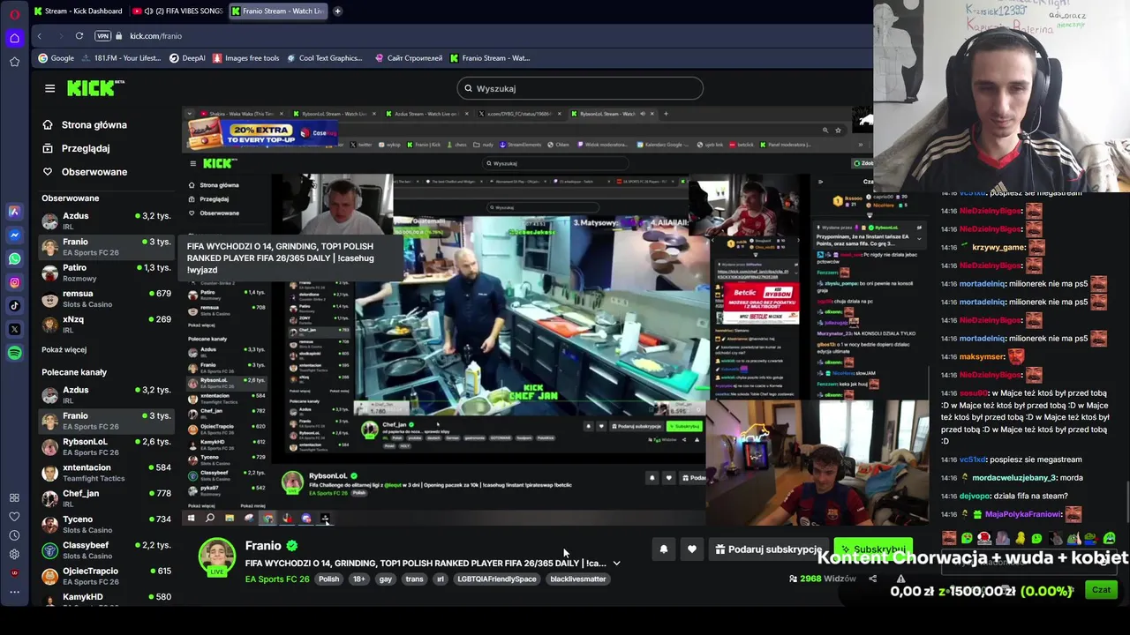Click the share icon beside viewer count
The width and height of the screenshot is (1130, 635).
pos(872,579)
